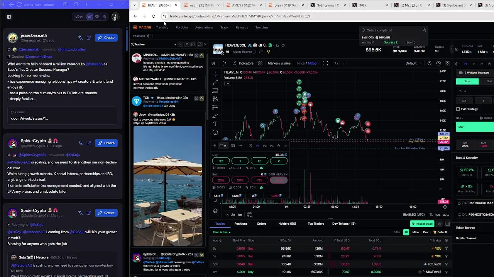The image size is (494, 277).
Task: Open the 2 Wallets Selected dropdown
Action: (474, 73)
